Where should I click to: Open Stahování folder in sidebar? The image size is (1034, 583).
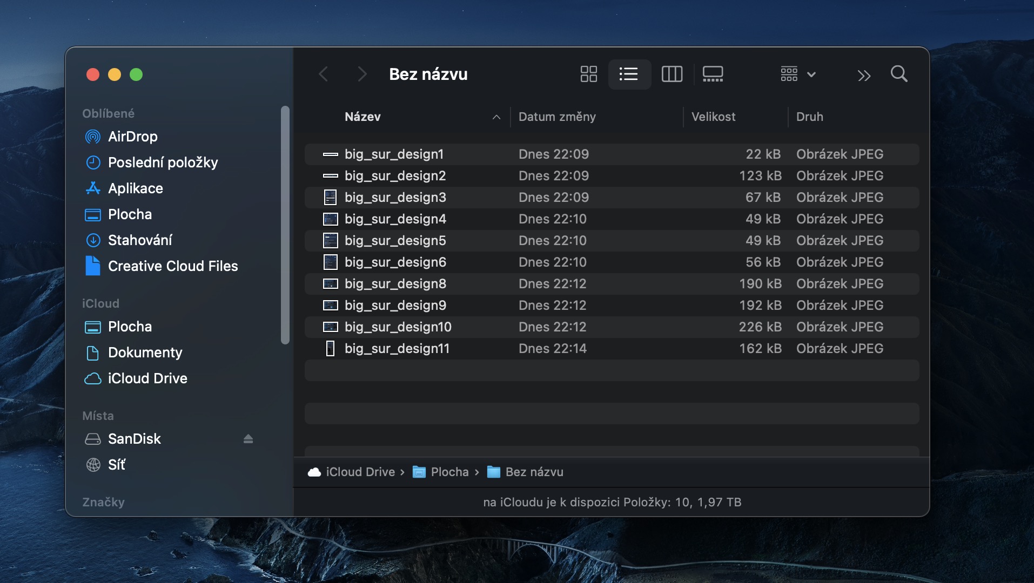[140, 240]
